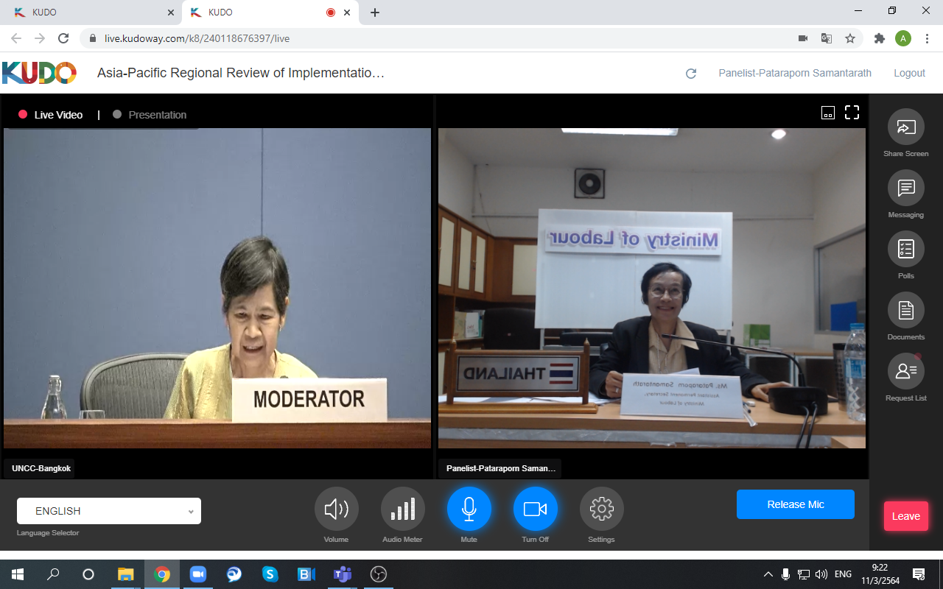The image size is (943, 589).
Task: Open the Documents panel
Action: (905, 311)
